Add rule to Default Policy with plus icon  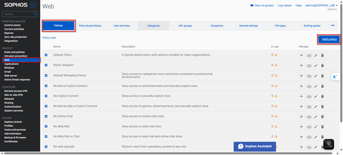tap(301, 55)
